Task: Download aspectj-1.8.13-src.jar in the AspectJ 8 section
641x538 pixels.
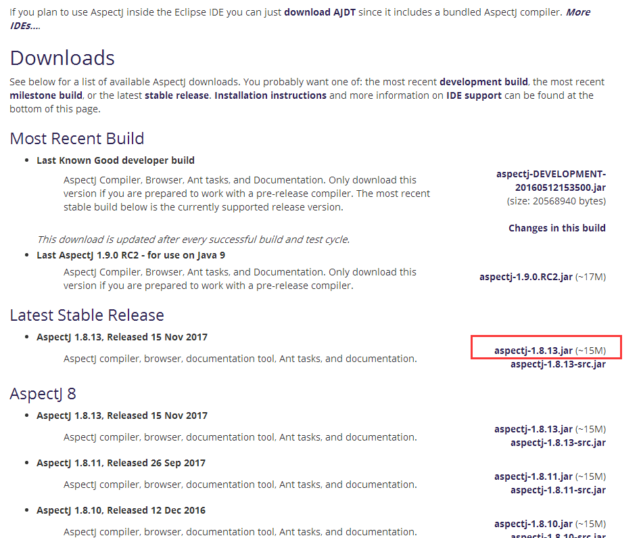Action: 558,443
